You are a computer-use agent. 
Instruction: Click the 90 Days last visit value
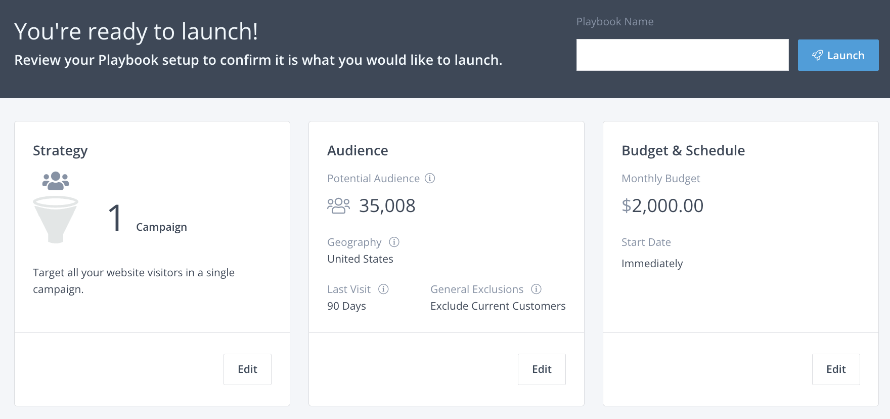(346, 306)
